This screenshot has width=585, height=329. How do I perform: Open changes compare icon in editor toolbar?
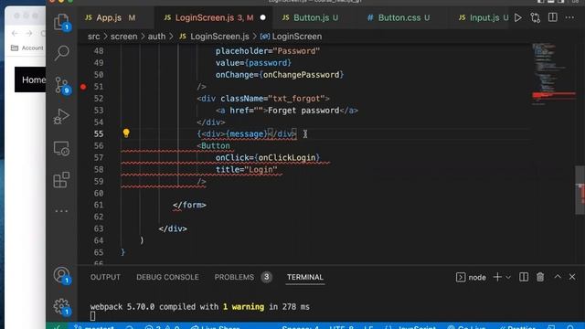tap(536, 17)
